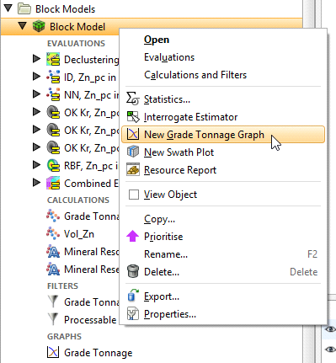Click the Vol_Zn calculation icon
This screenshot has height=363, width=336.
point(53,233)
